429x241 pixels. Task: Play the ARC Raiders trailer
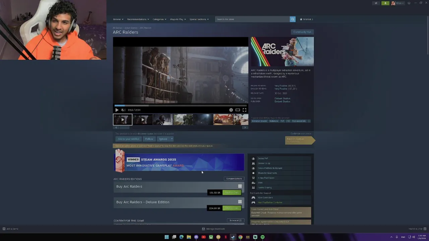click(x=117, y=110)
